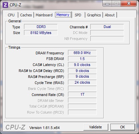Click the Command Rate (CR) label
The width and height of the screenshot is (139, 134).
[48, 95]
